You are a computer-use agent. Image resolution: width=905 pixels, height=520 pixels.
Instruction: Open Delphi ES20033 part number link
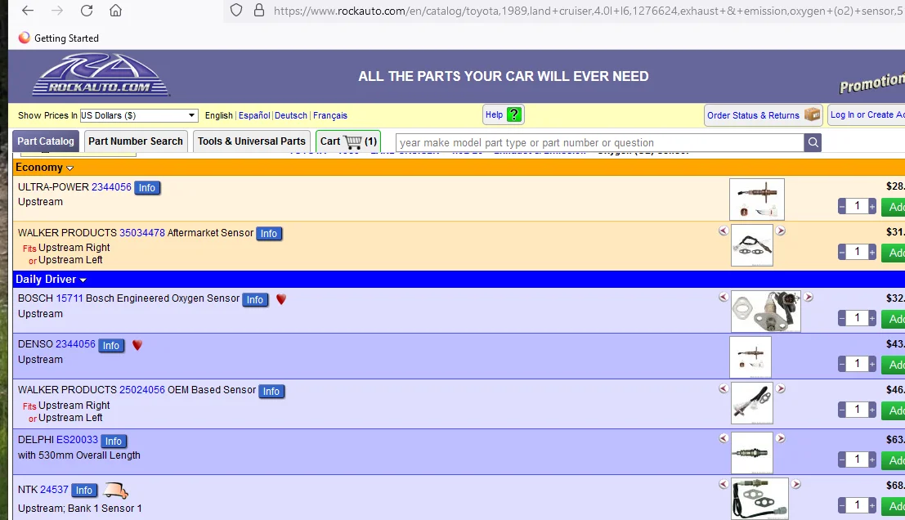[x=77, y=440]
